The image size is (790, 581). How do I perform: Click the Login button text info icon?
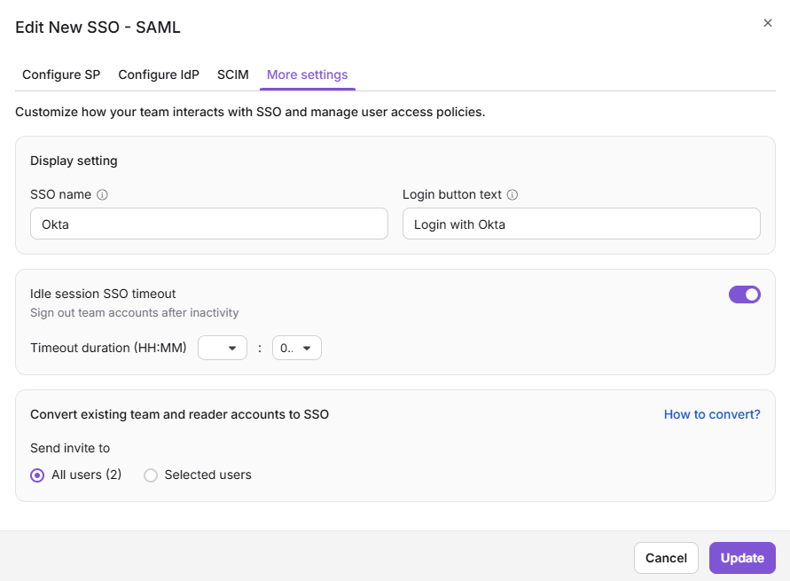click(512, 194)
